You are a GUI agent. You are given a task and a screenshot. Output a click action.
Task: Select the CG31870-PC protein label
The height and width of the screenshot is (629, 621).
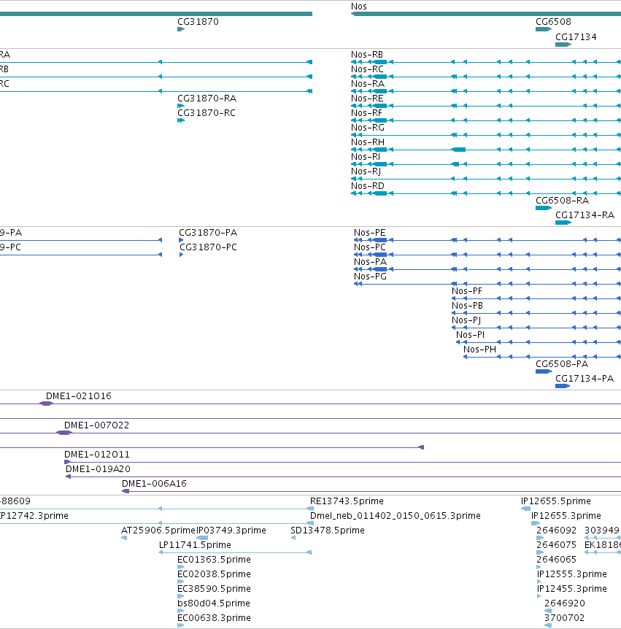[208, 247]
